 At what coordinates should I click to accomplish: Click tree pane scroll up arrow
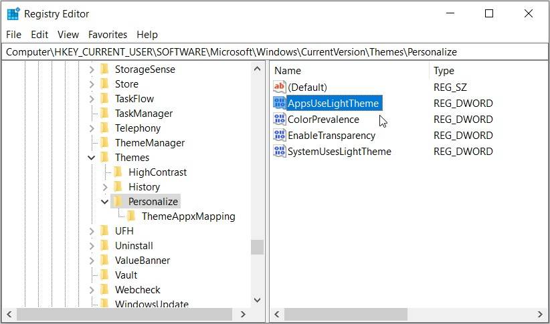tap(257, 69)
